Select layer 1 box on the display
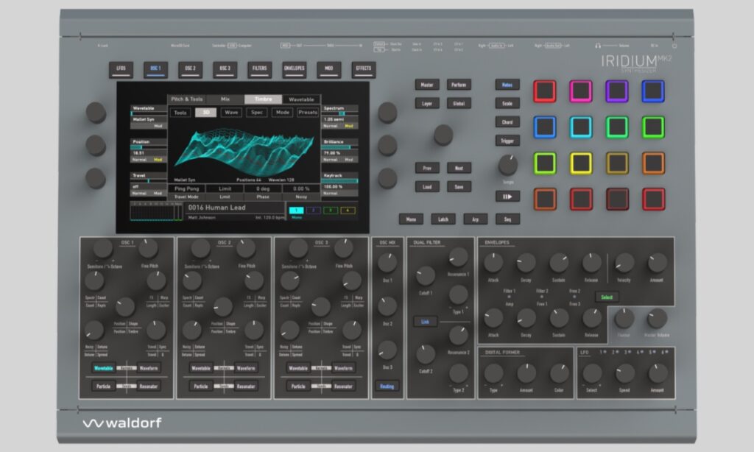Viewport: 754px width, 452px height. 296,210
